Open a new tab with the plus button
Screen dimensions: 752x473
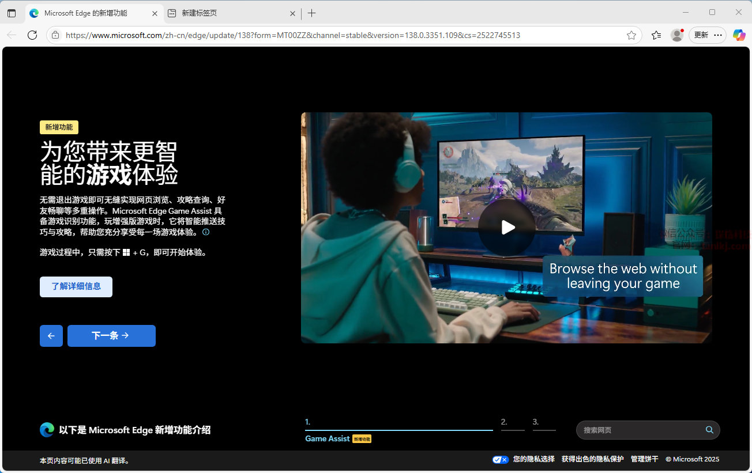pos(311,13)
